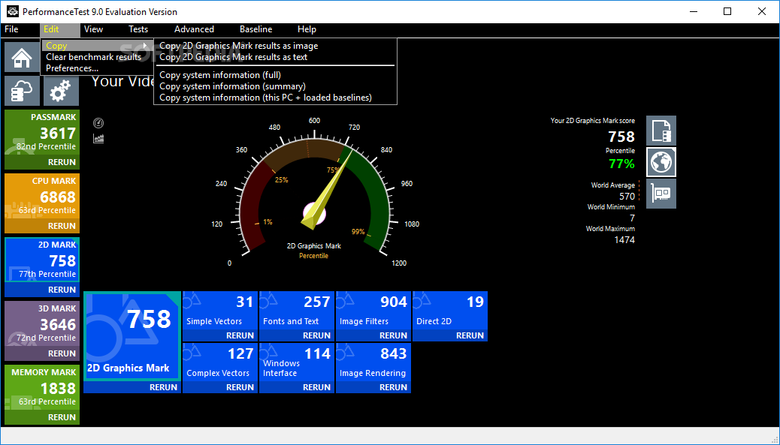Open the PASSMARK 3617 score tile
Image resolution: width=780 pixels, height=445 pixels.
pyautogui.click(x=42, y=133)
